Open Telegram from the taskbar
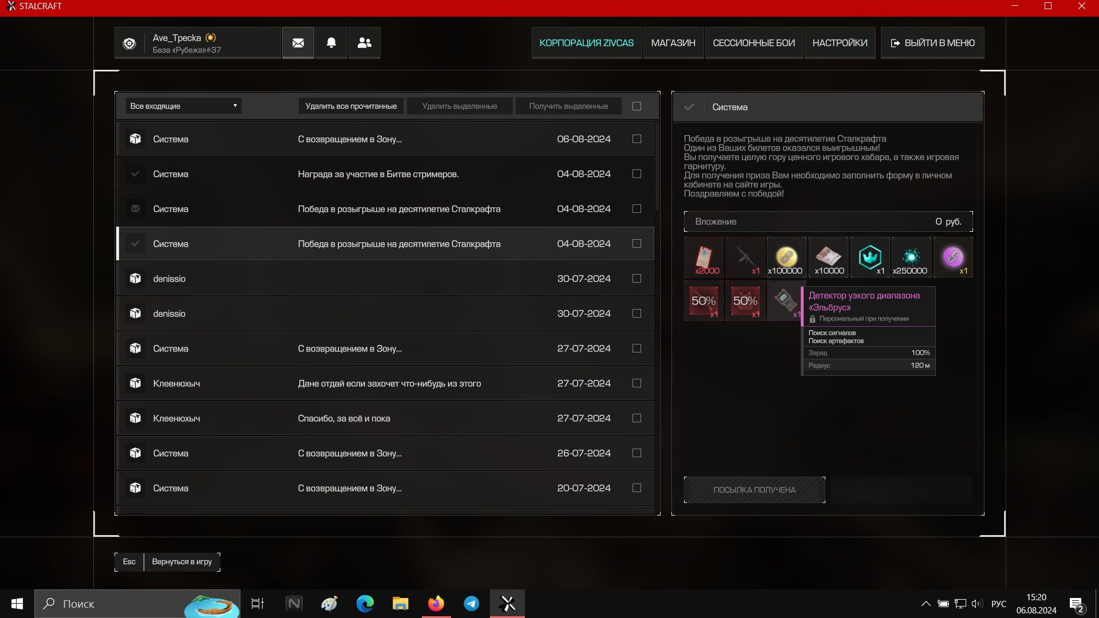Viewport: 1099px width, 618px height. [x=472, y=604]
